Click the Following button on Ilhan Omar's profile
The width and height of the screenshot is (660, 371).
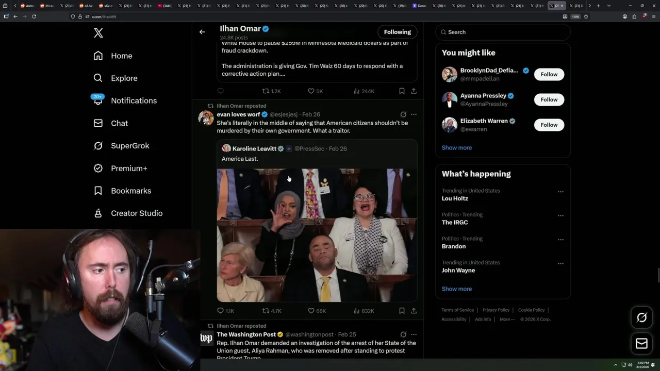coord(397,32)
